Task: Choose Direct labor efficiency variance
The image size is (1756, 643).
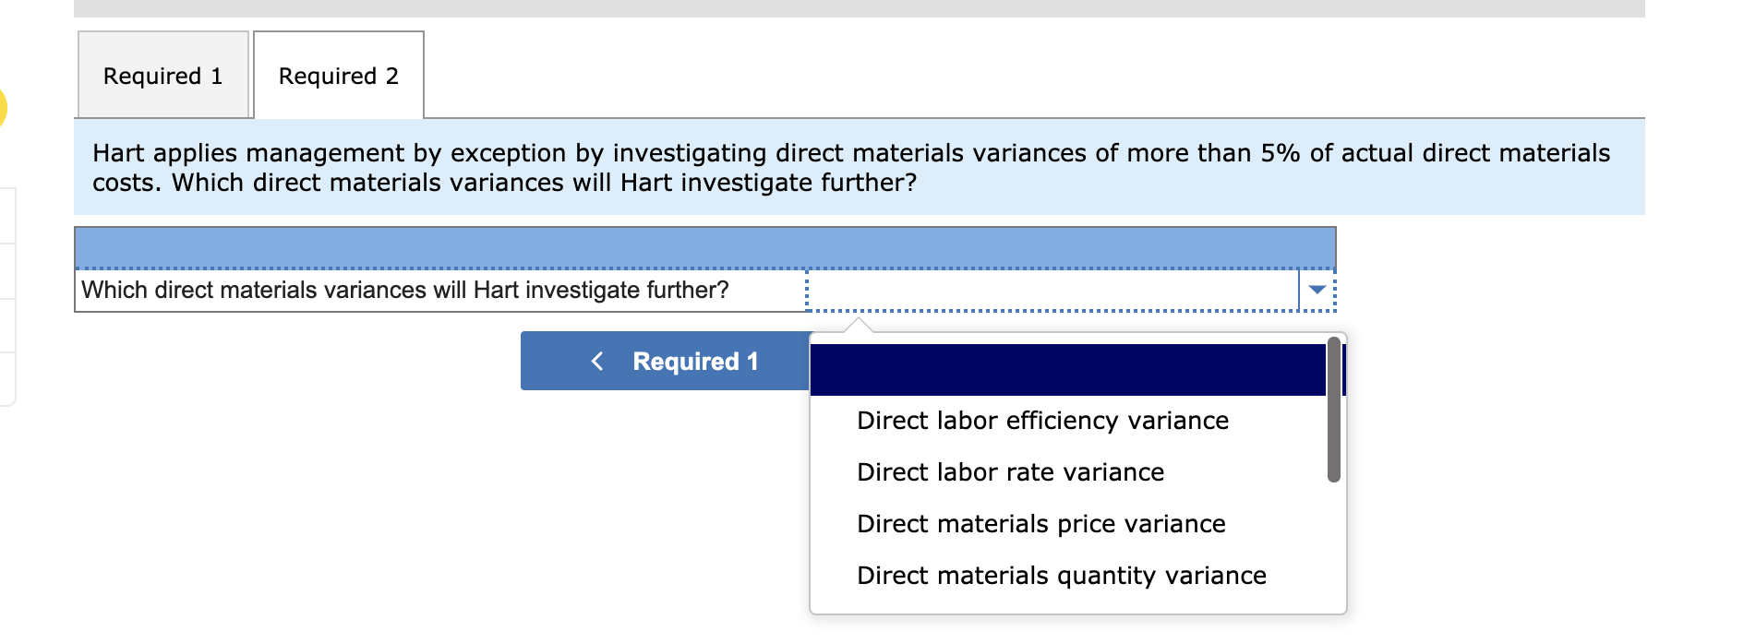Action: click(x=1042, y=421)
